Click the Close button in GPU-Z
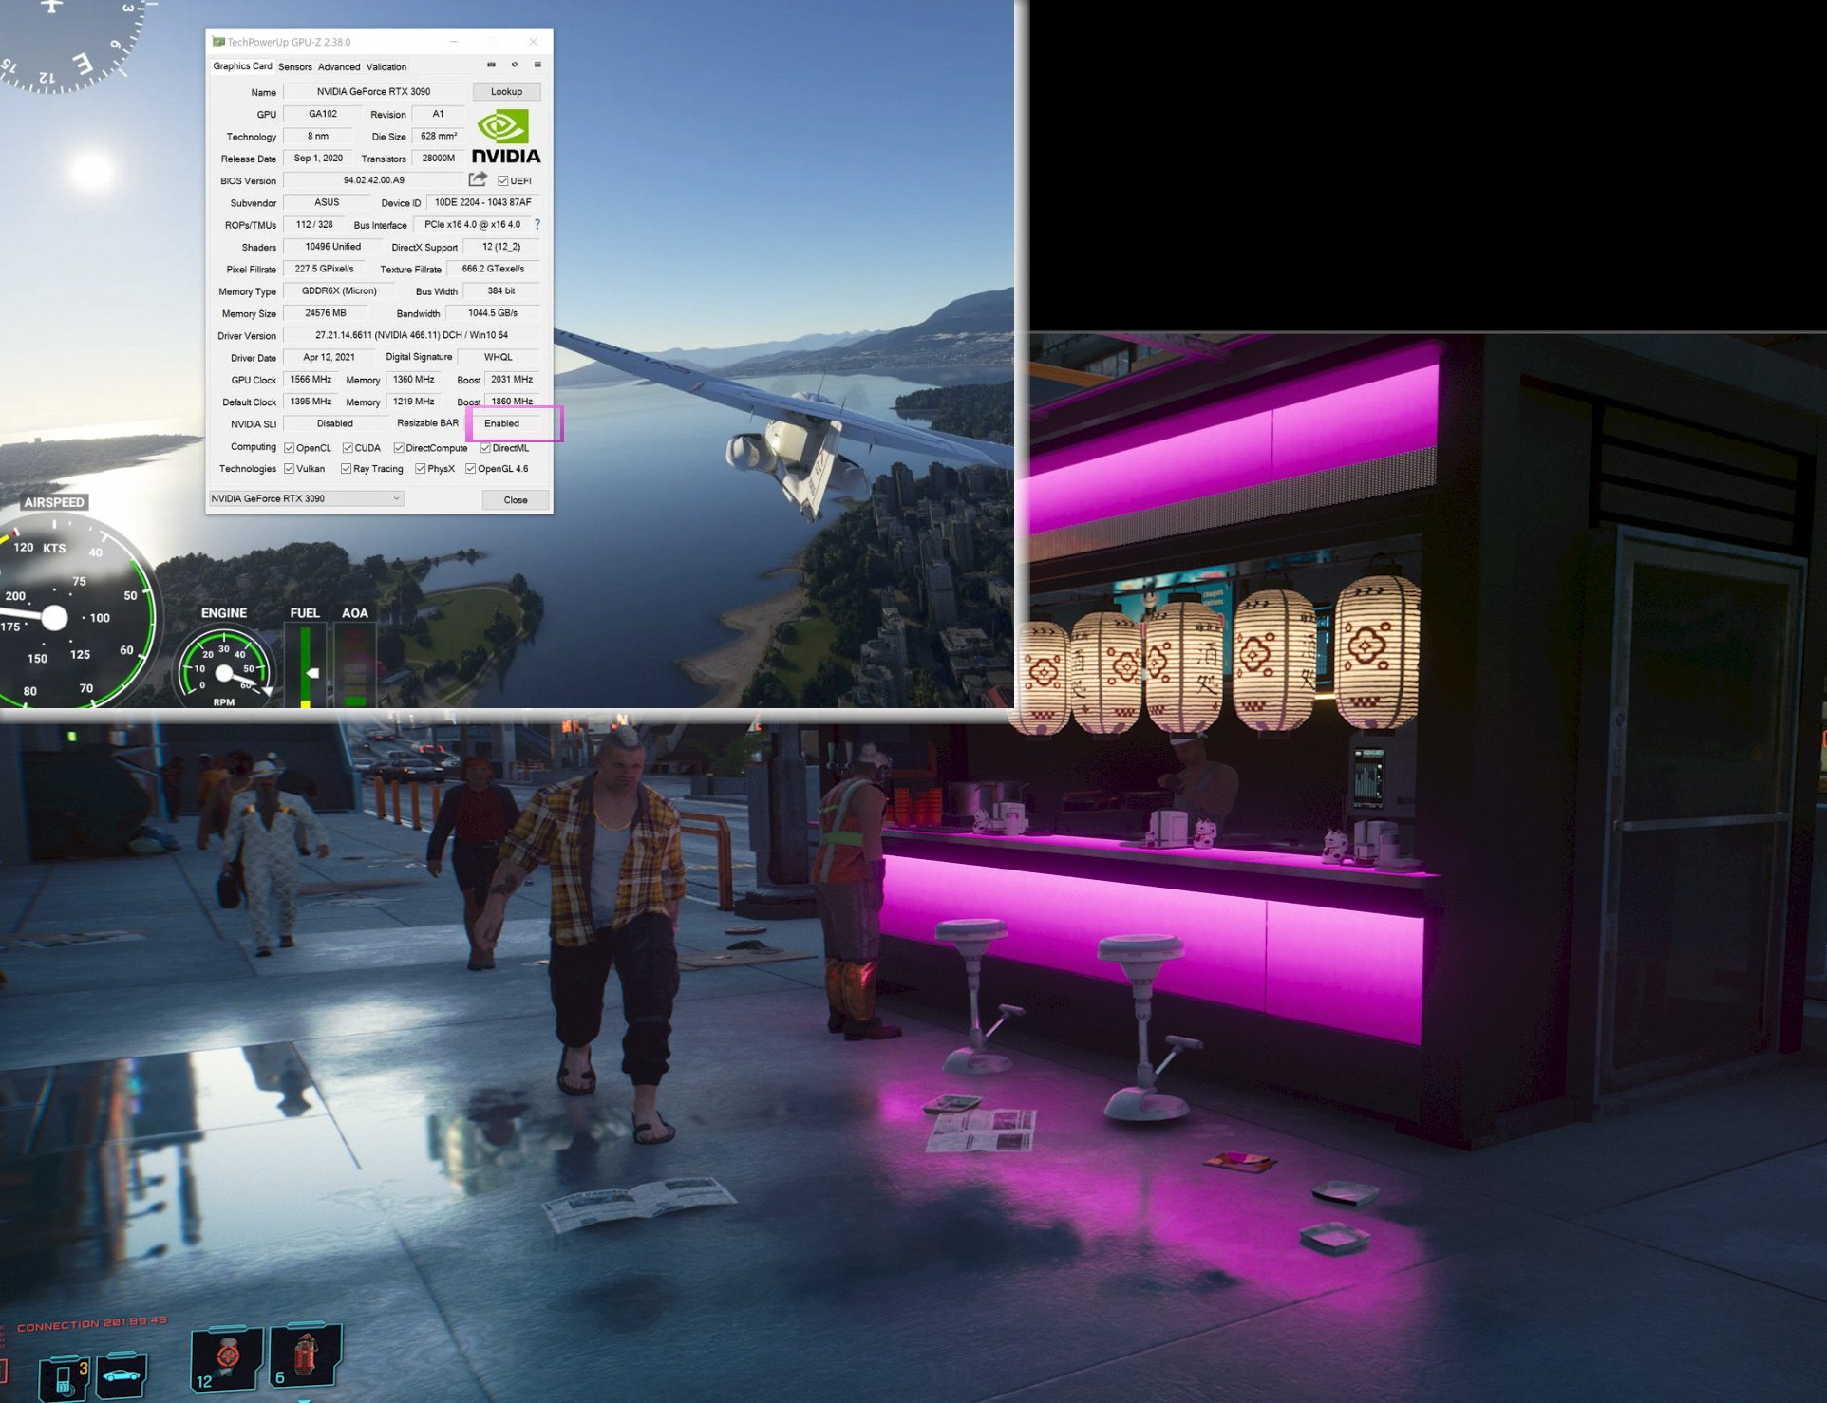 tap(516, 500)
